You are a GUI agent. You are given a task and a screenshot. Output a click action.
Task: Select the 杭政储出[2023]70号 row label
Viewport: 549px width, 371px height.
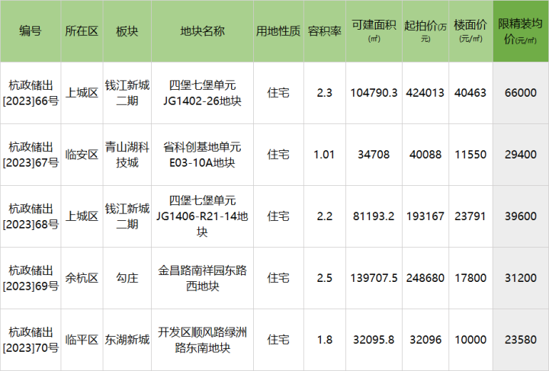(30, 339)
